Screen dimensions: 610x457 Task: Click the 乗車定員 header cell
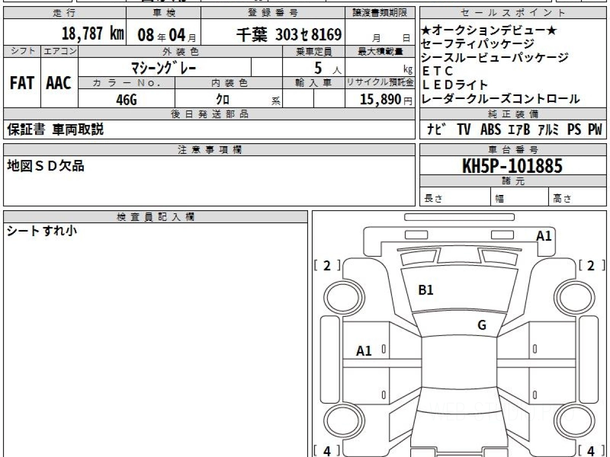(314, 51)
